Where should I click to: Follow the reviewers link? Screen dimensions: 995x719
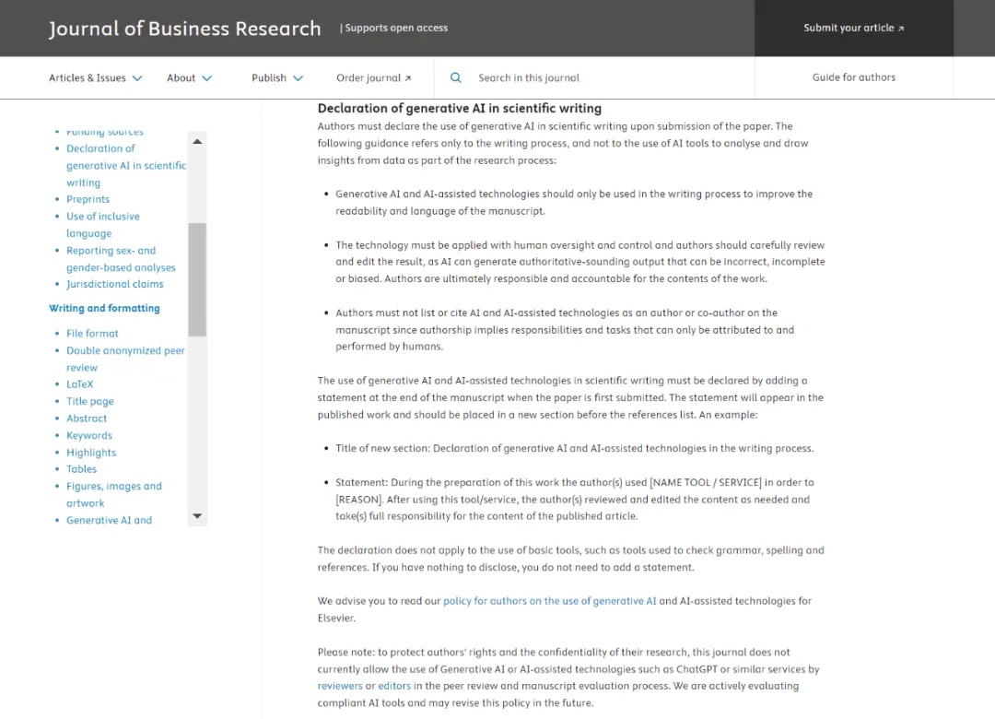tap(340, 686)
